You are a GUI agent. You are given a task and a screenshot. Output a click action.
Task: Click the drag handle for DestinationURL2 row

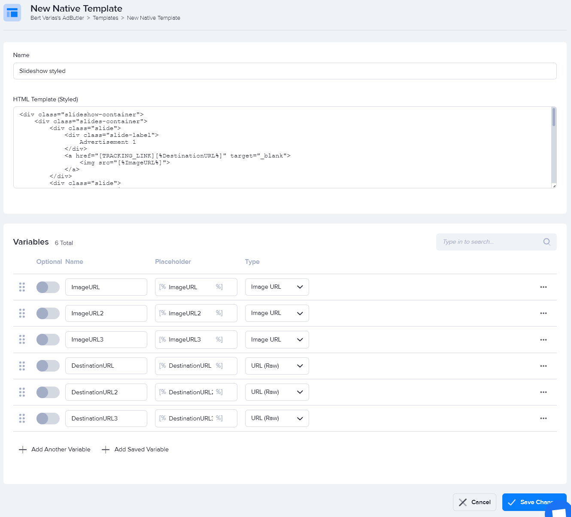(x=22, y=392)
